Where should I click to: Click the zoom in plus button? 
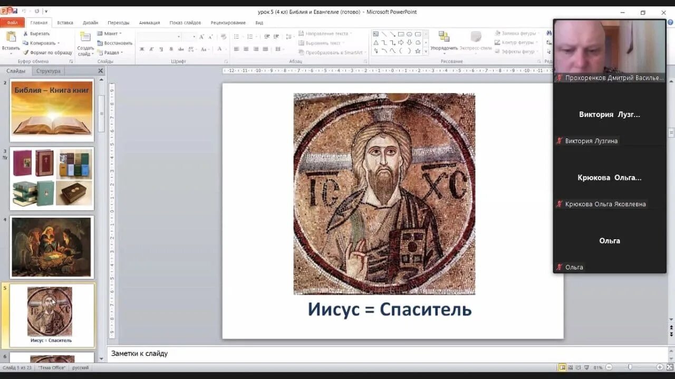pos(660,367)
